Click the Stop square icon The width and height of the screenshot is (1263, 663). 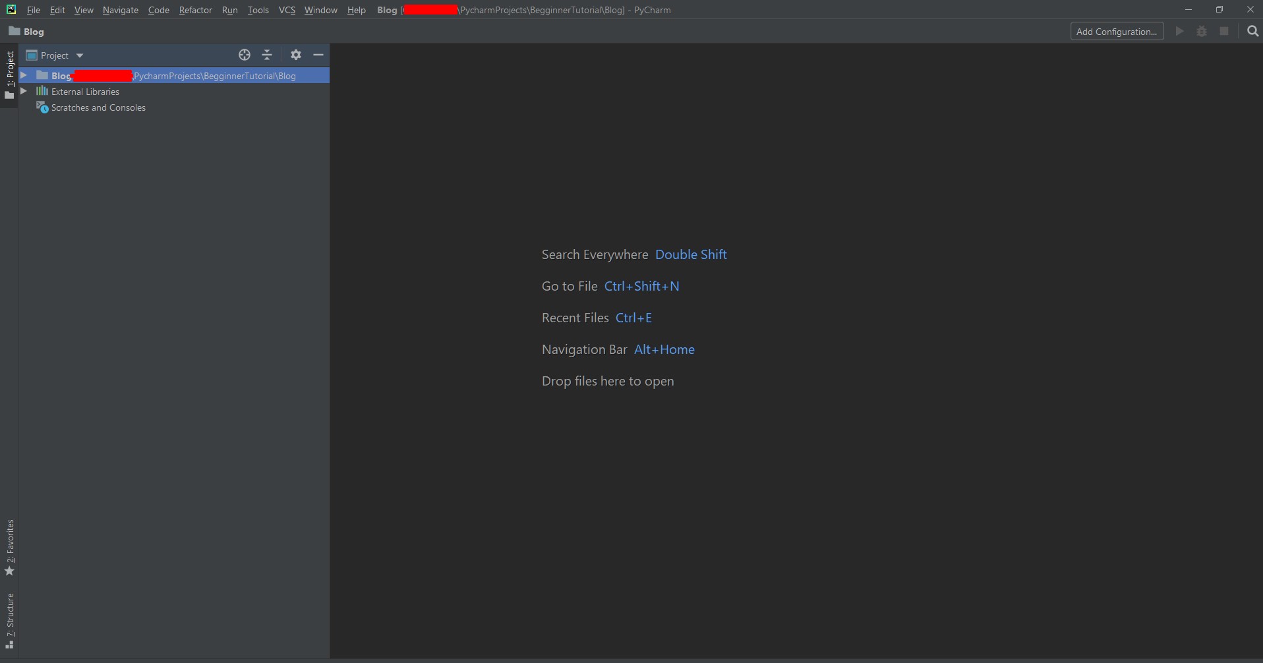(1224, 32)
